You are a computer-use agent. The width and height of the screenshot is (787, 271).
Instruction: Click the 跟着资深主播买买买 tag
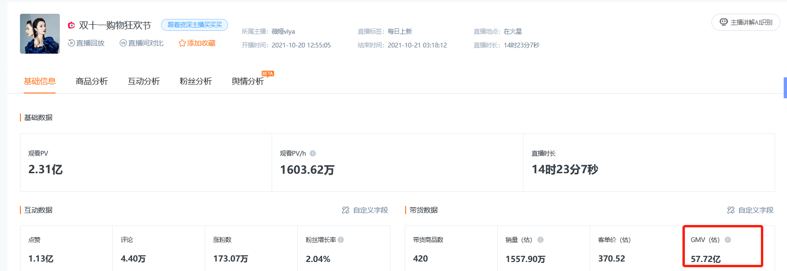coord(194,25)
